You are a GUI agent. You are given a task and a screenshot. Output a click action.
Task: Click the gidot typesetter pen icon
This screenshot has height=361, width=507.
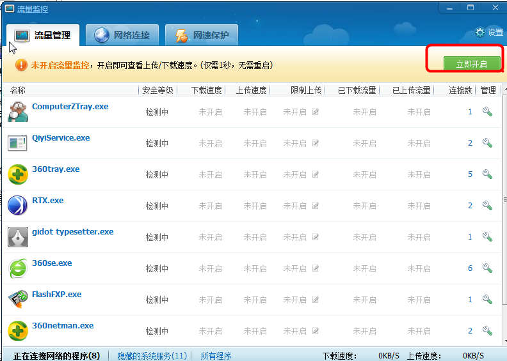[x=18, y=237]
